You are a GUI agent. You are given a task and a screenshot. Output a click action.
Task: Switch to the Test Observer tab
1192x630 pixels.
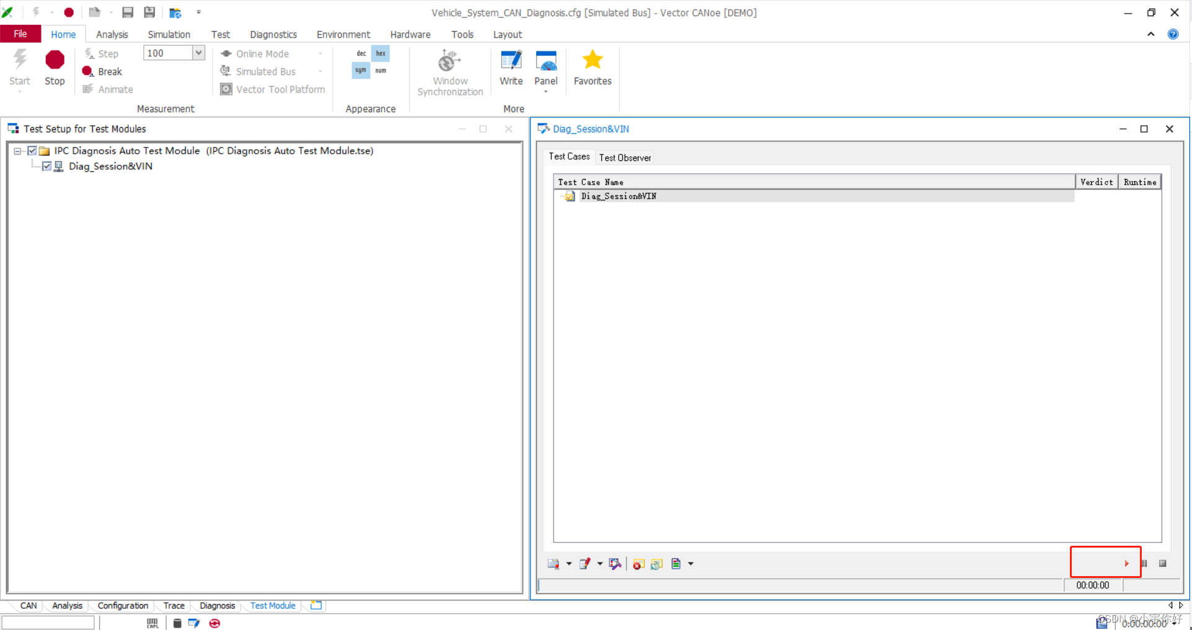625,157
